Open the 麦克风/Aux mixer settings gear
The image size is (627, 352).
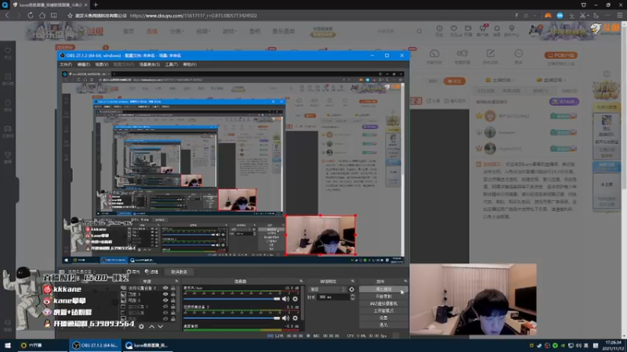coord(295,299)
